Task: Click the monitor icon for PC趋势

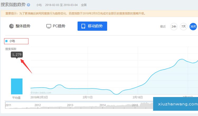Action: 49,26
